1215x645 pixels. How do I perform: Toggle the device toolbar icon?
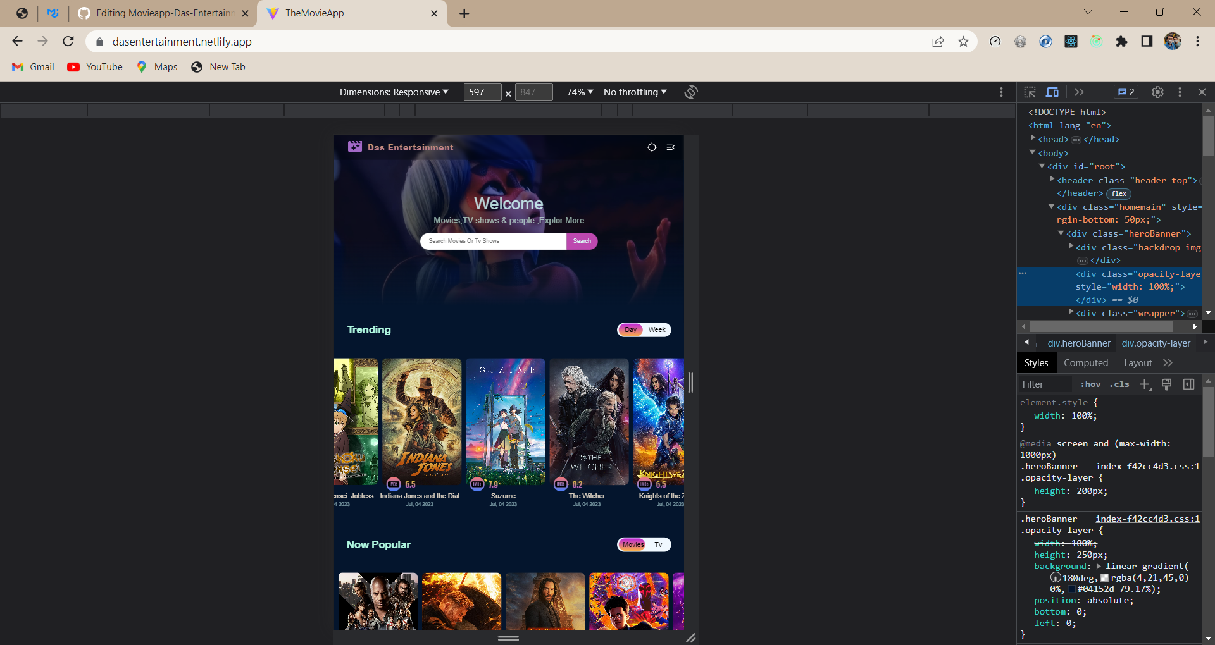click(1052, 92)
